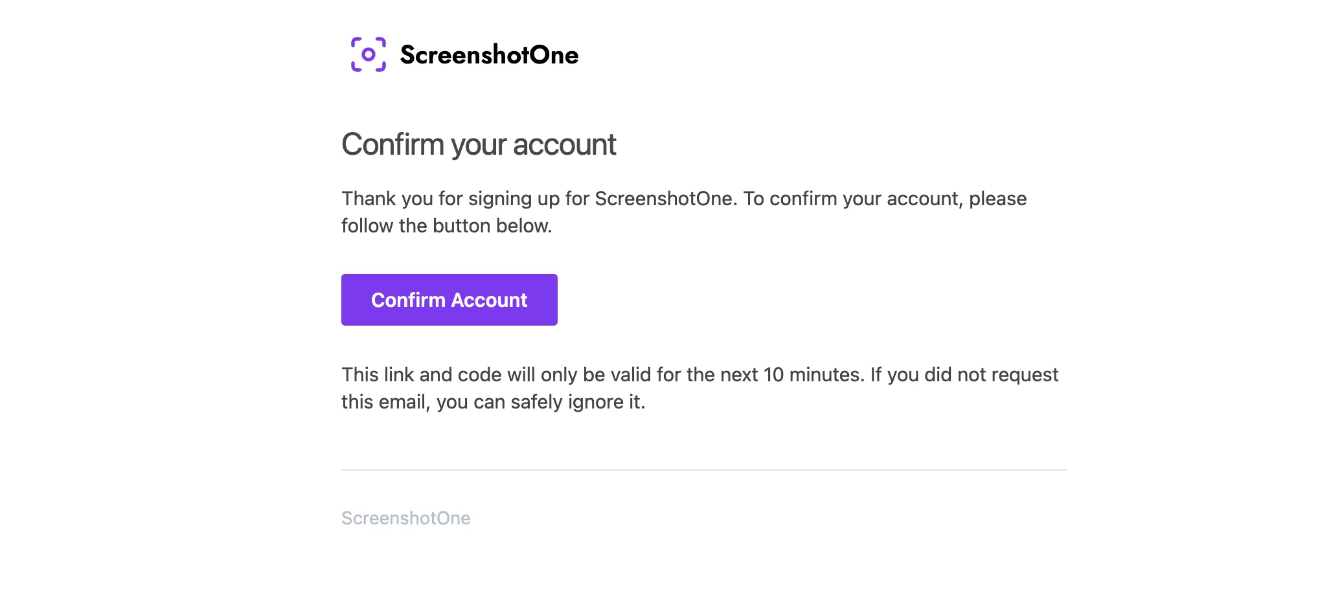Click the word "account" in the heading
The image size is (1342, 593).
[x=564, y=144]
